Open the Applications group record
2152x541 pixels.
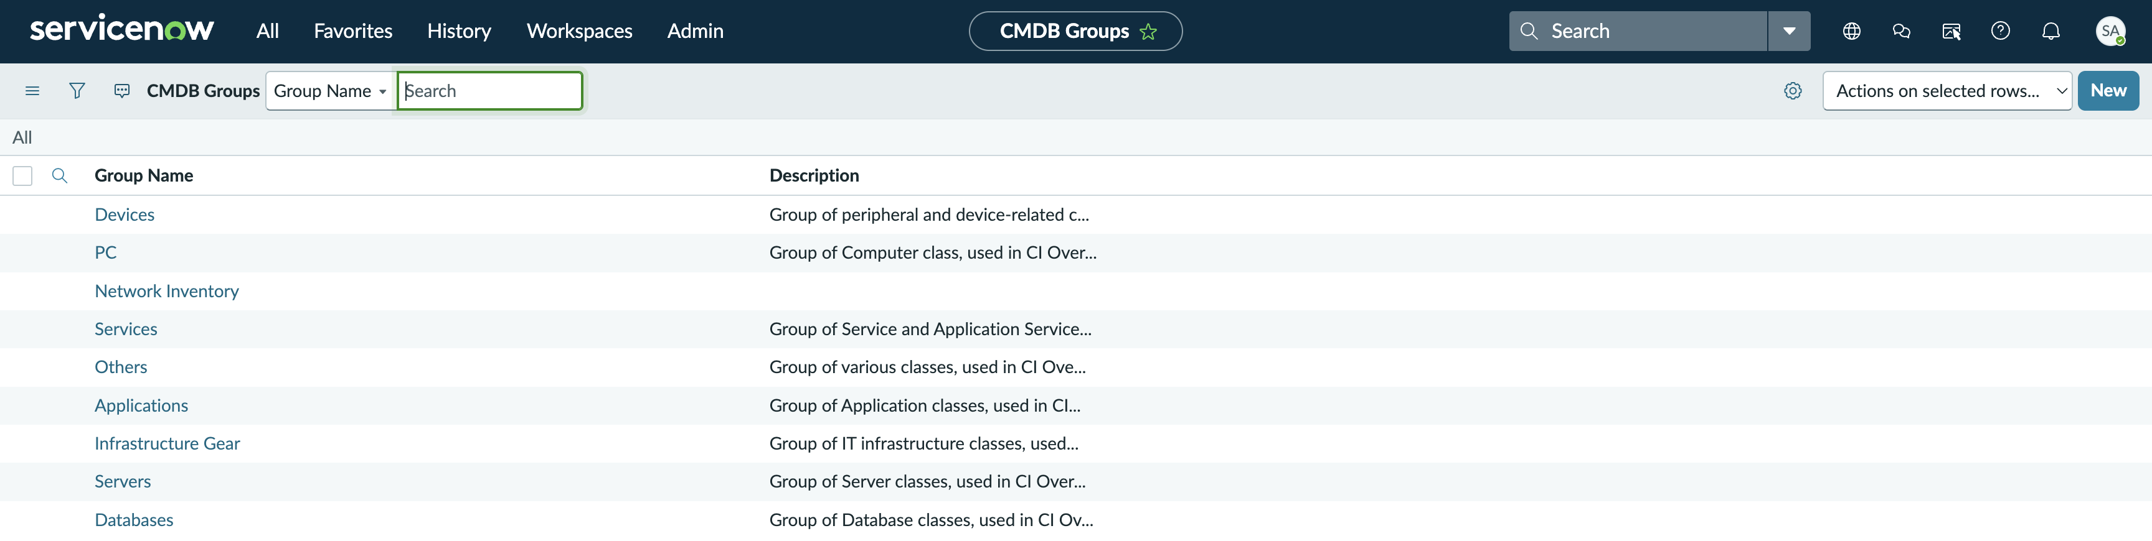coord(141,405)
